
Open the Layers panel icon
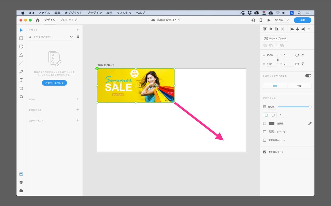[21, 182]
